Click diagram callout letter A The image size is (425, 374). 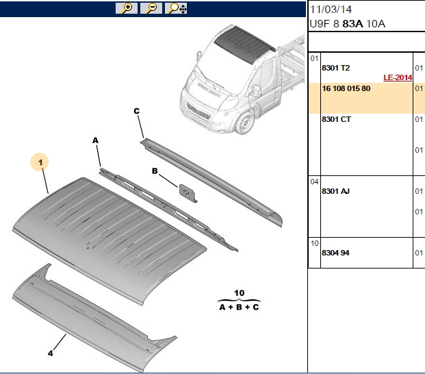click(x=95, y=140)
